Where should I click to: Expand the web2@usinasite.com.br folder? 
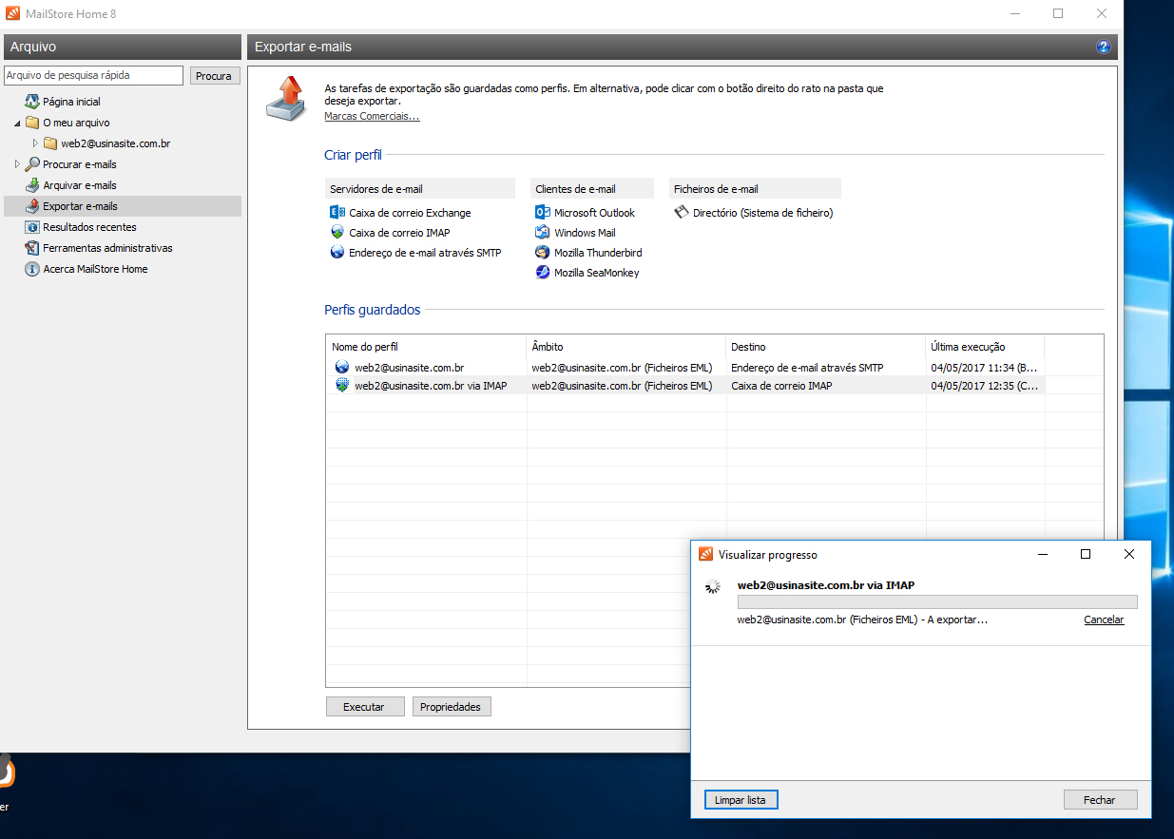point(35,143)
